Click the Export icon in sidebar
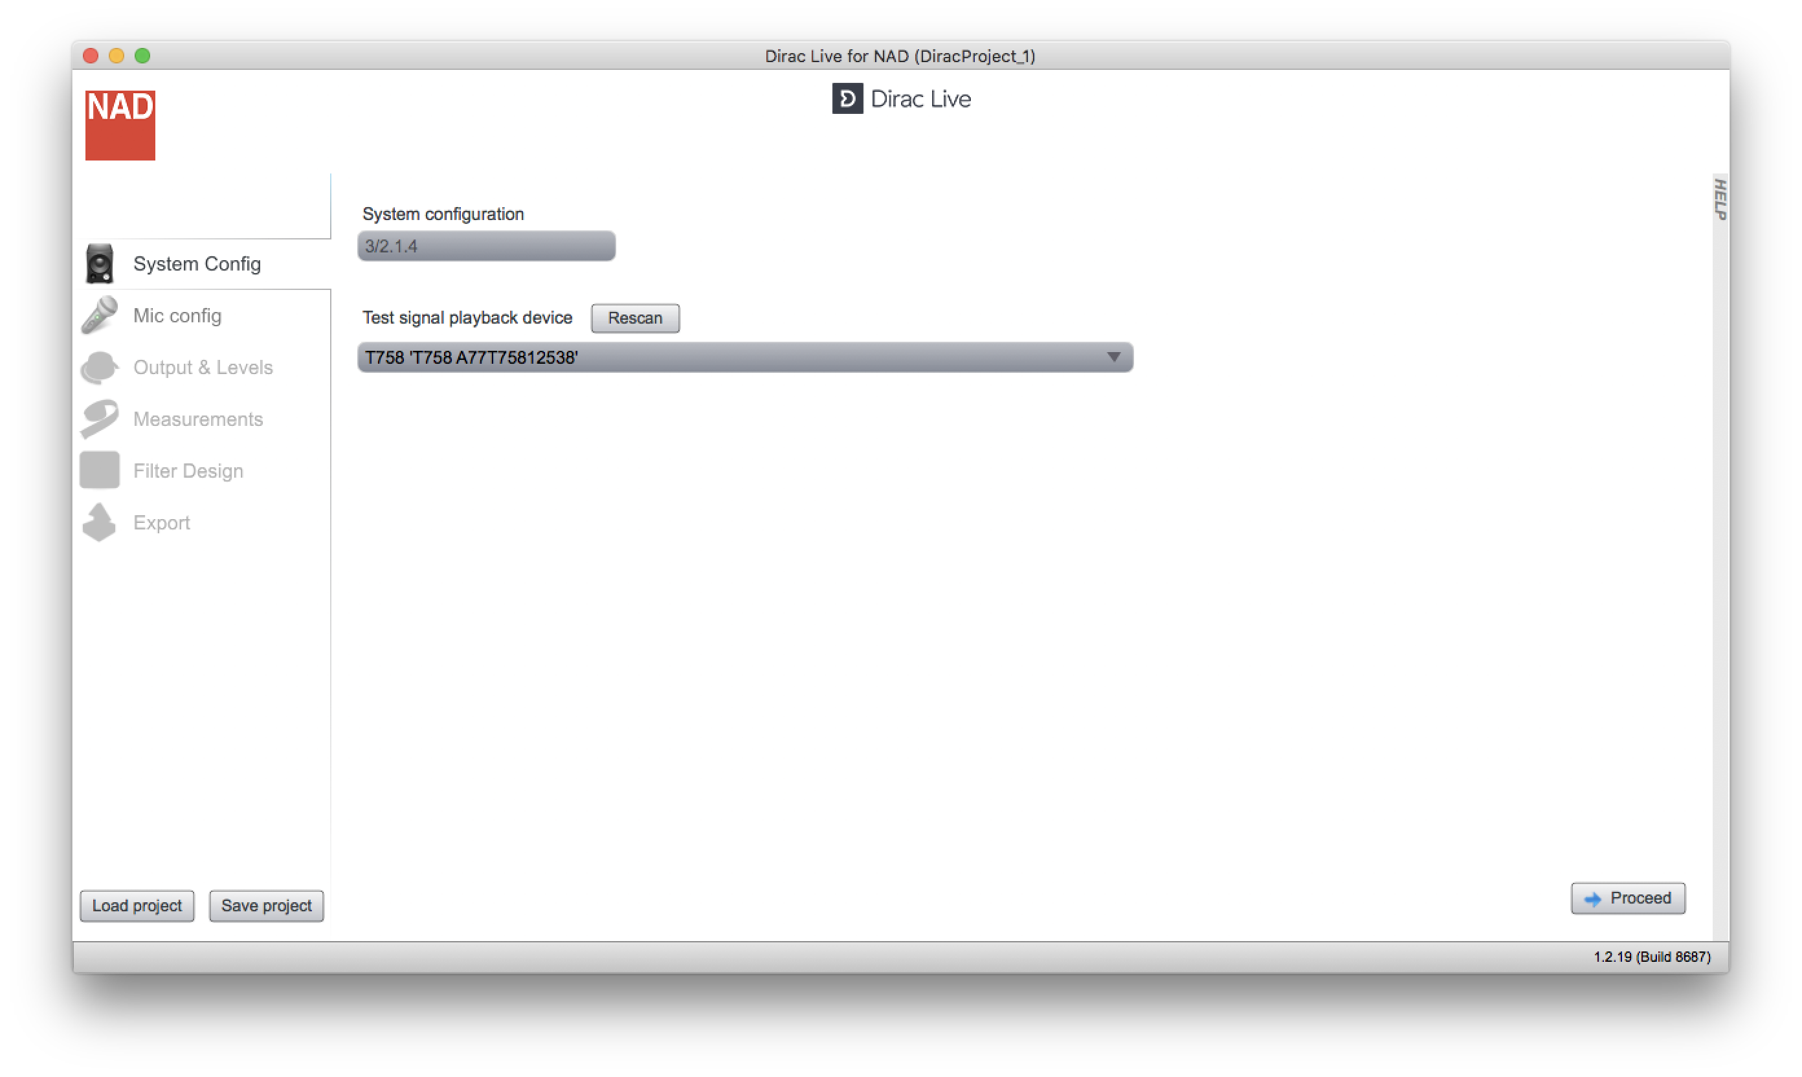Screen dimensions: 1802x1077 pos(102,522)
